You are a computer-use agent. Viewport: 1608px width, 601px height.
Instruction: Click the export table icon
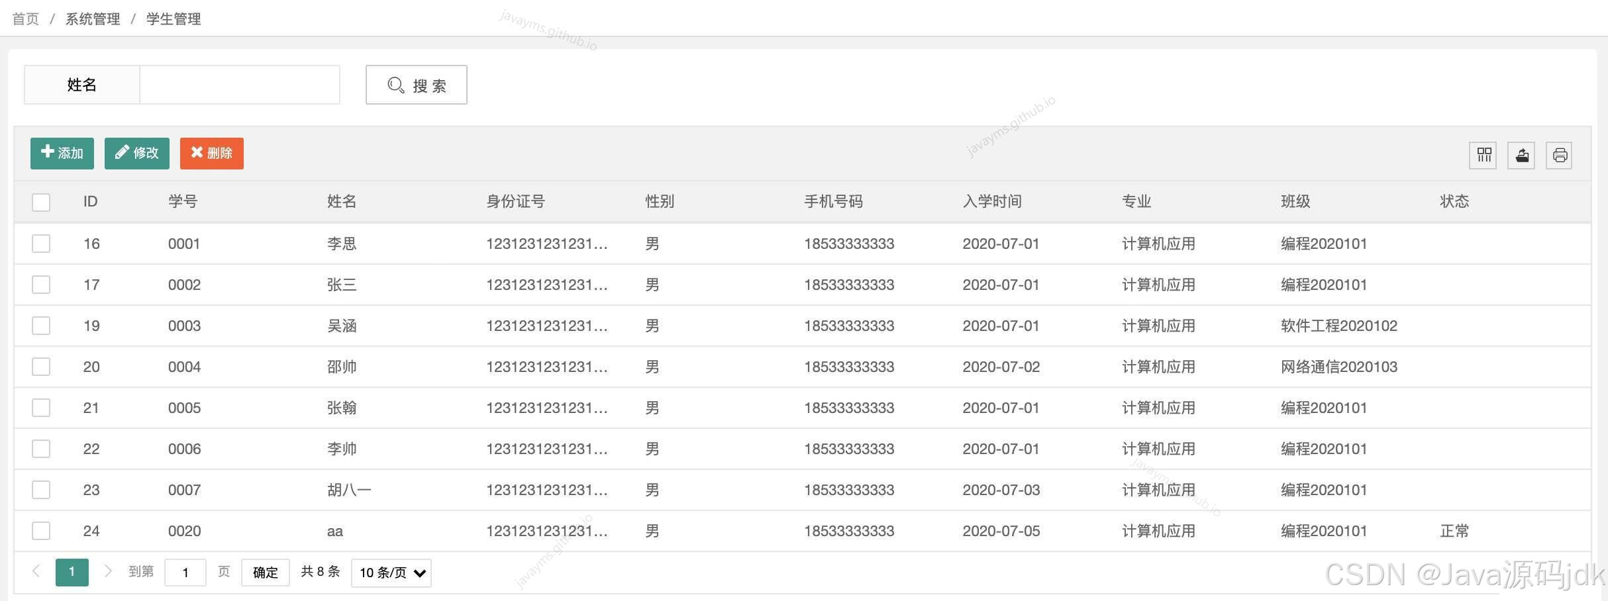pos(1521,156)
